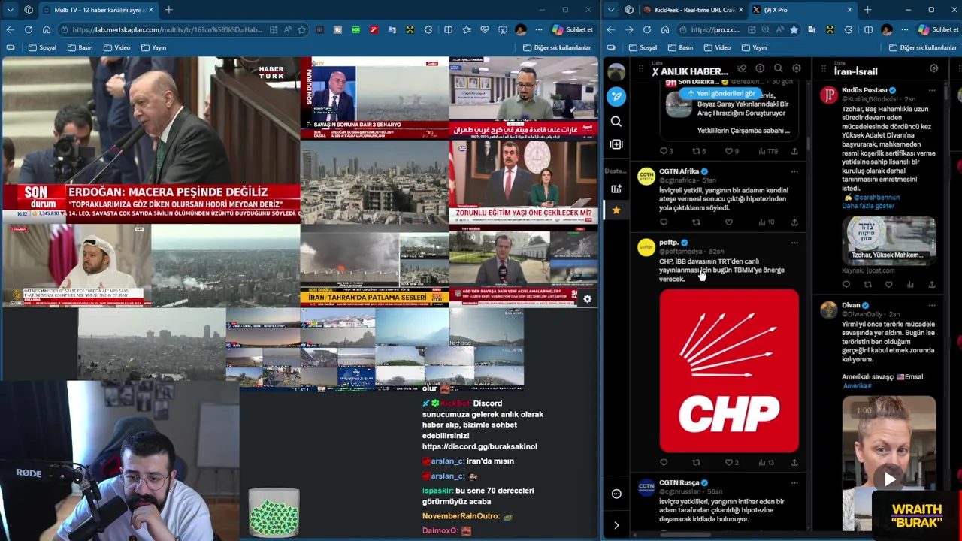This screenshot has height=541, width=962.
Task: Open more menu of Kudüs Postası post
Action: [x=932, y=90]
